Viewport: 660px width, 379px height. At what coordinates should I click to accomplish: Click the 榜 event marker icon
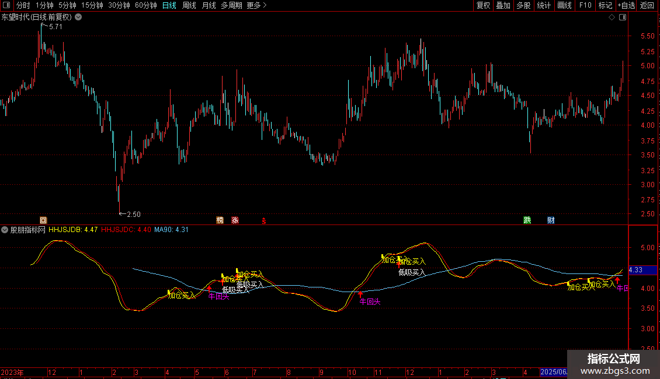coord(220,220)
